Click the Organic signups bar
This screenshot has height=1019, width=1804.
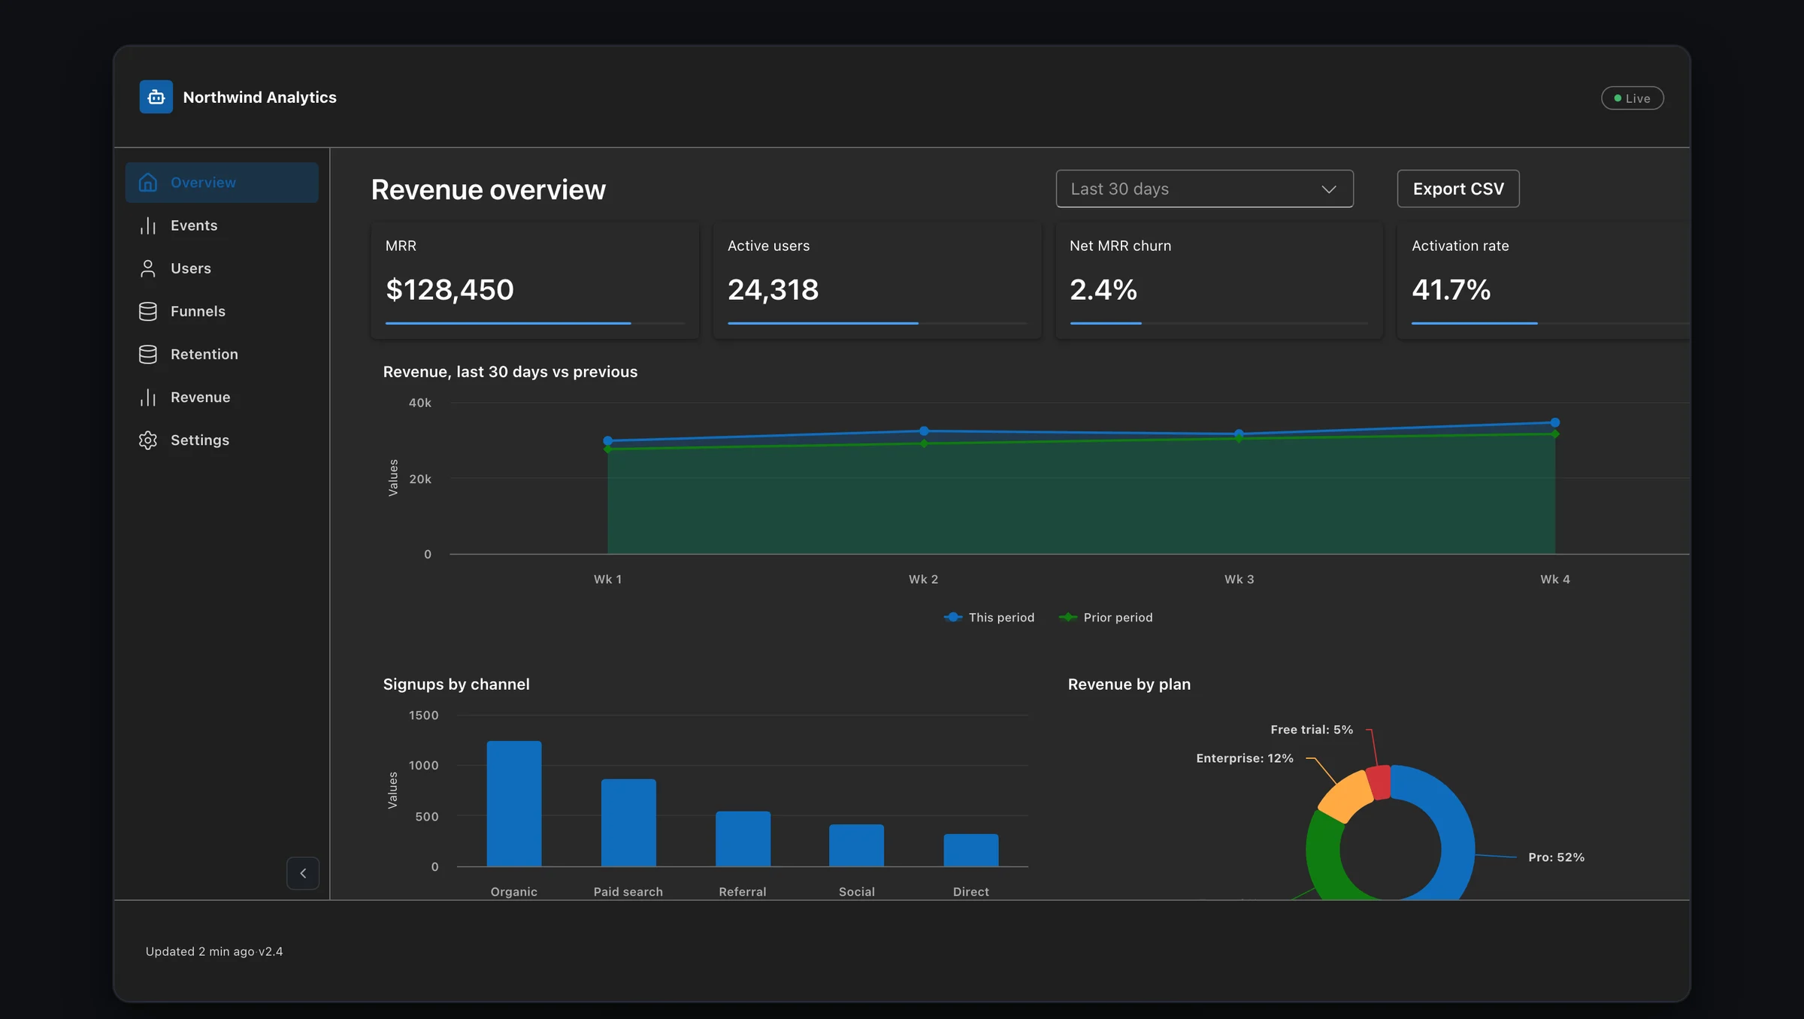[x=514, y=803]
